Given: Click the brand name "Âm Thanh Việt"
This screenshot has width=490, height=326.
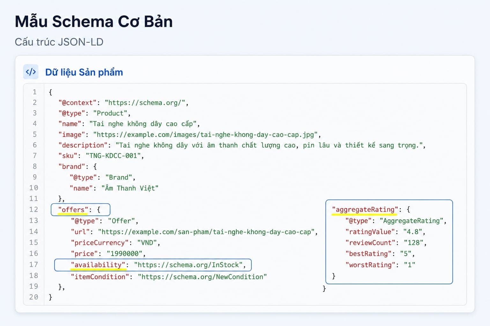Looking at the screenshot, I should coord(130,188).
